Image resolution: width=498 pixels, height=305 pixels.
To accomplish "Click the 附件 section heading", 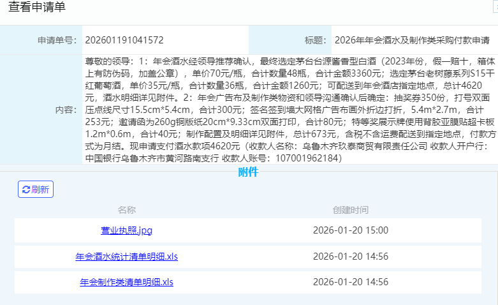I will coord(248,172).
